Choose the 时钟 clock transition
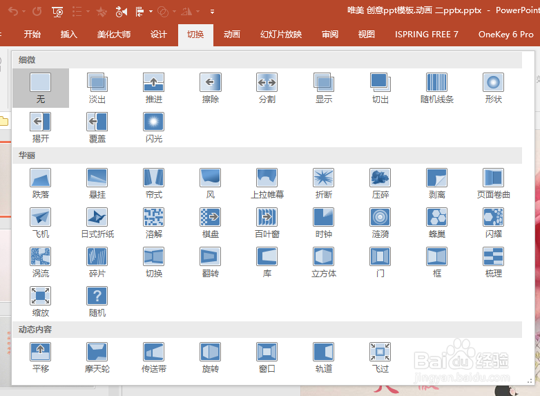 click(324, 223)
